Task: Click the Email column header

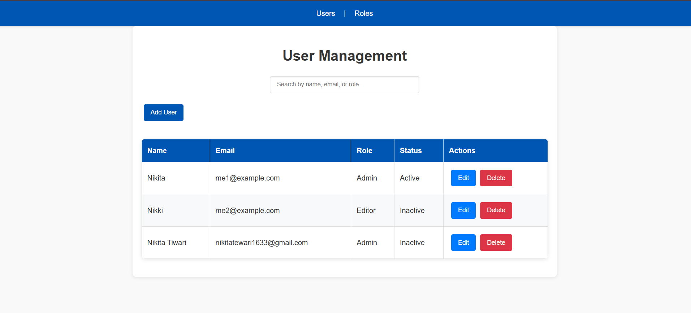Action: [x=280, y=151]
